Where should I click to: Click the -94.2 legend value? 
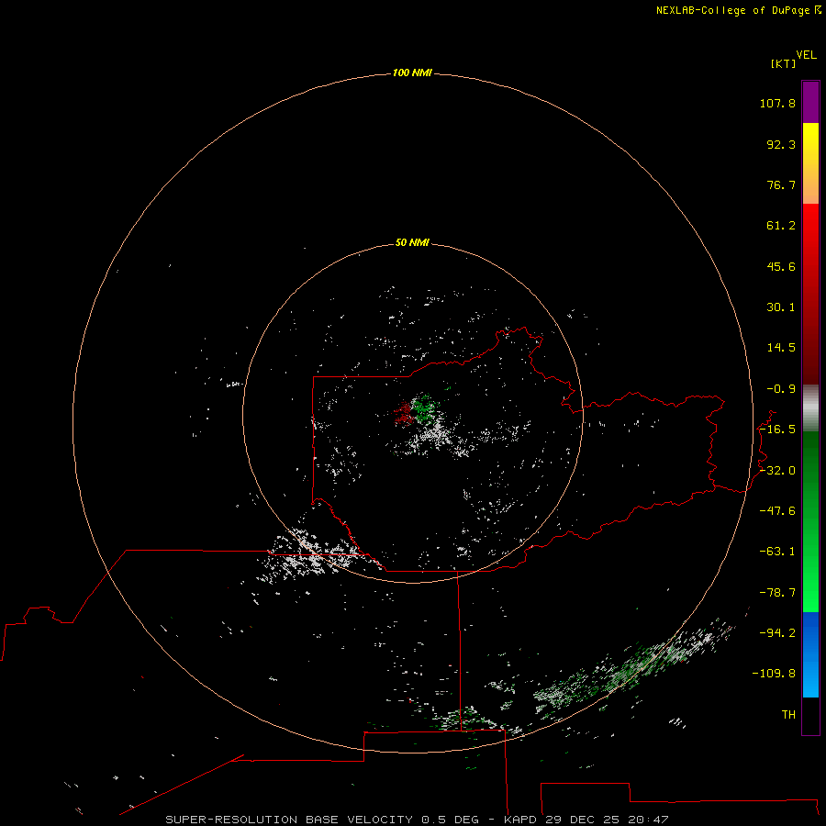pyautogui.click(x=777, y=632)
